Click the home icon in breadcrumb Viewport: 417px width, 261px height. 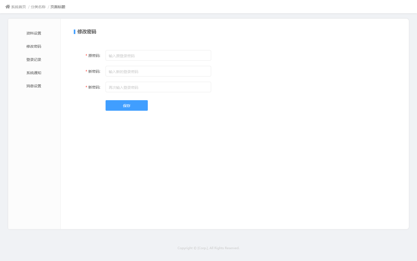pyautogui.click(x=8, y=7)
